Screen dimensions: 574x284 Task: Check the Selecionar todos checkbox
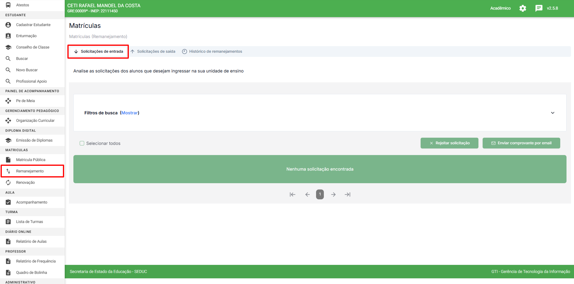82,143
